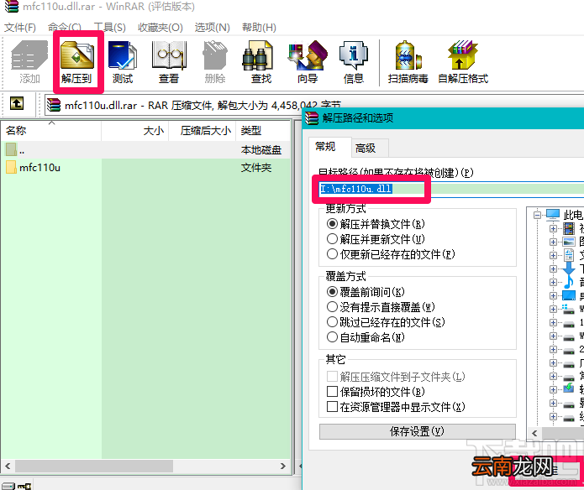The width and height of the screenshot is (584, 490).
Task: Launch the 向导 (Wizard) tool
Action: [308, 55]
